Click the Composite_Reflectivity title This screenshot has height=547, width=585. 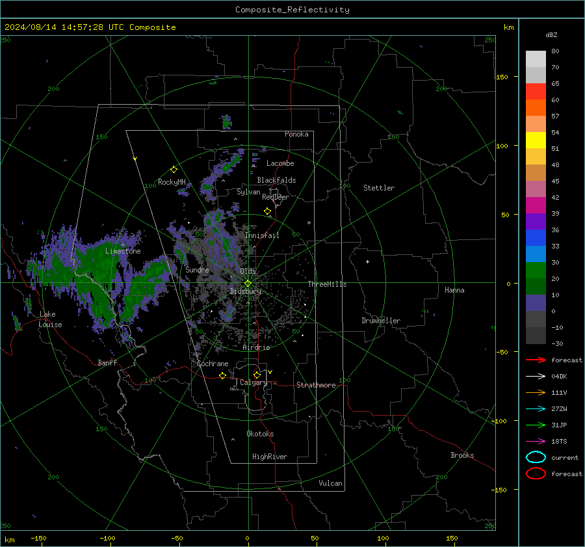click(x=292, y=10)
